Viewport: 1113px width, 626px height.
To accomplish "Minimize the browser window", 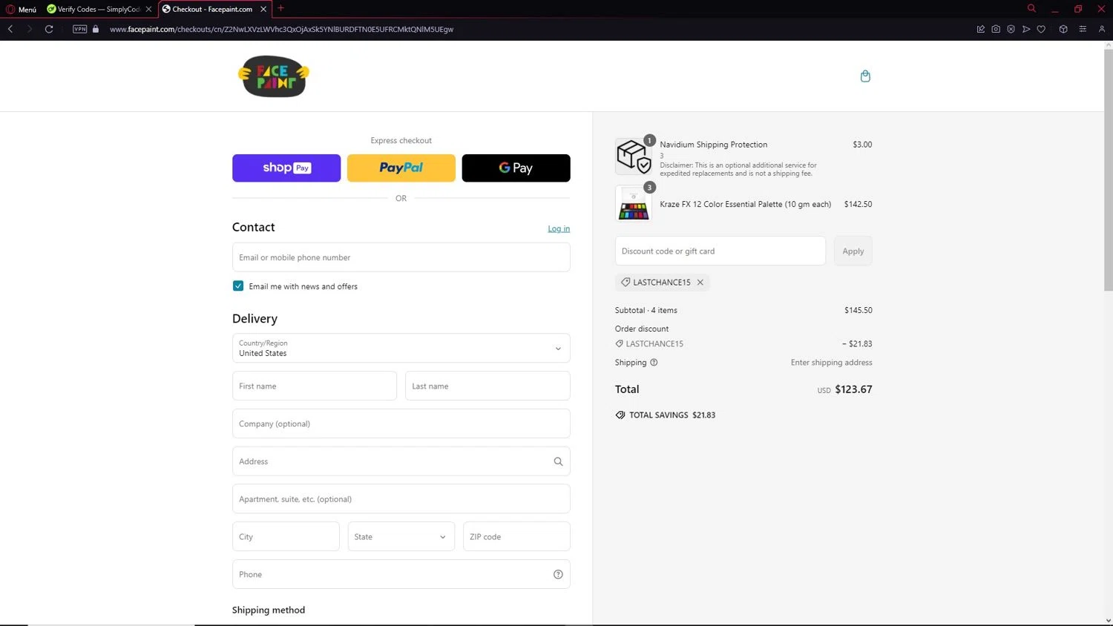I will (1054, 9).
